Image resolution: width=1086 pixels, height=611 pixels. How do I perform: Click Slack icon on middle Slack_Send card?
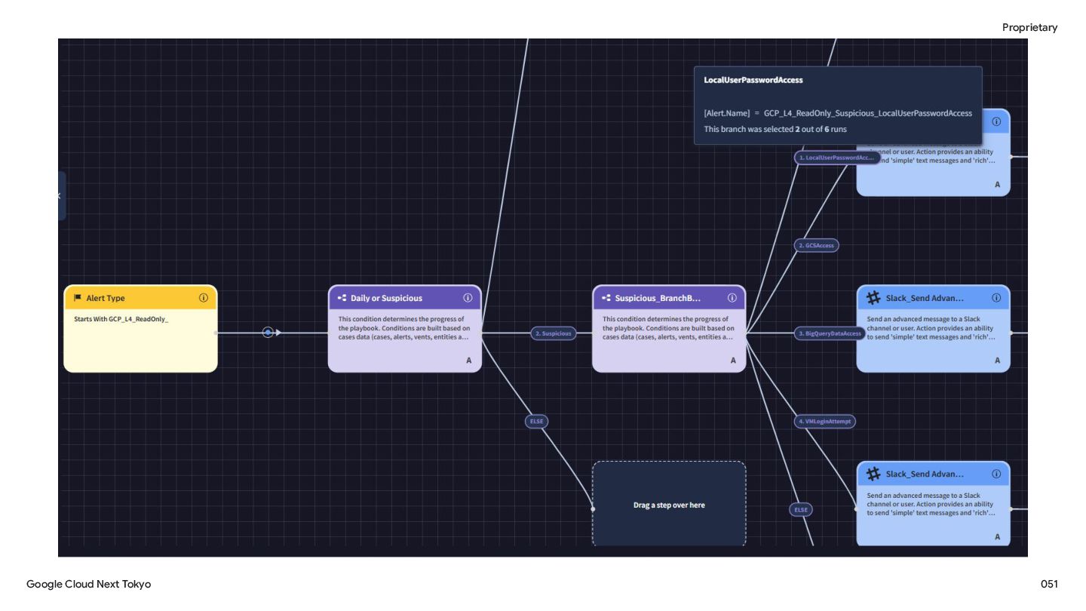[873, 298]
